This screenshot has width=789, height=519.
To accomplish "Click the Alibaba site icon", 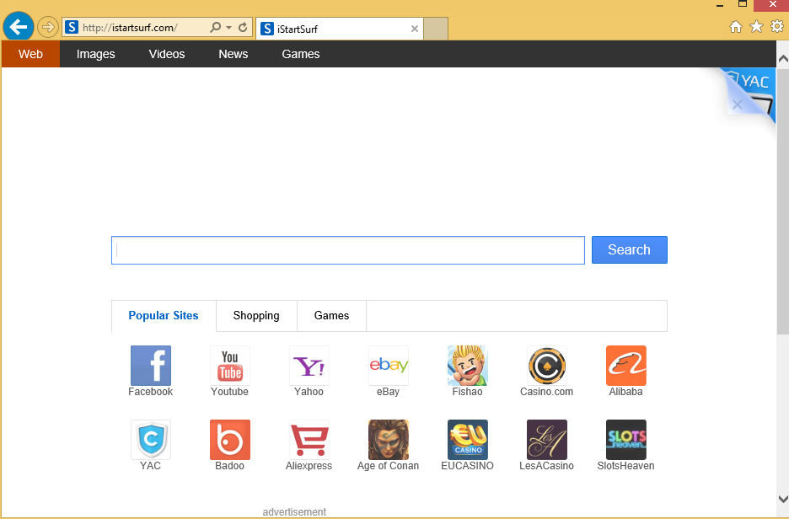I will pos(625,366).
